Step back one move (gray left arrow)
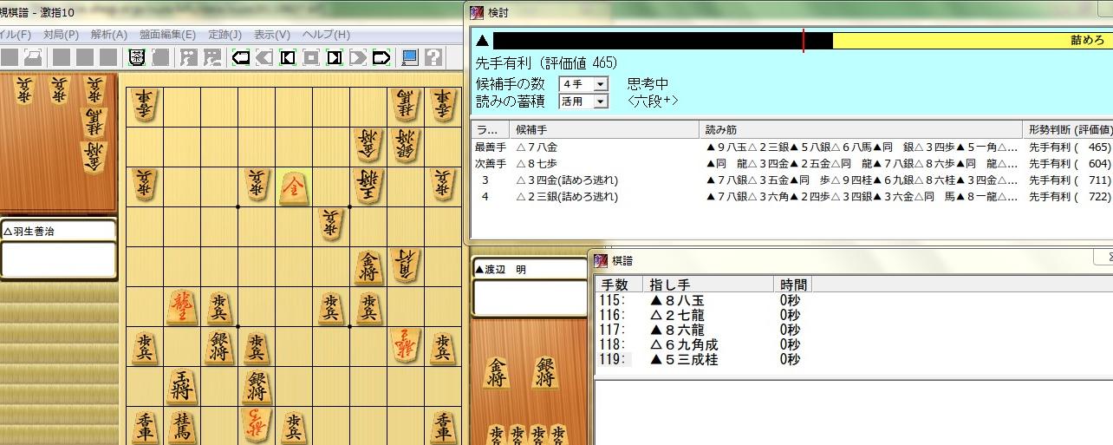Screen dimensions: 1113x445 (x=265, y=57)
